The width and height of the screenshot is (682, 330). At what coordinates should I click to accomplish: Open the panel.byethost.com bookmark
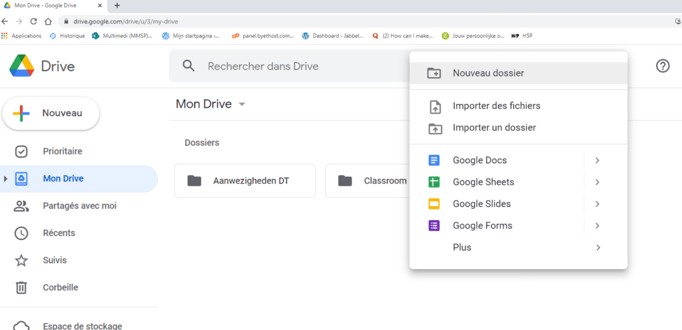coord(263,36)
